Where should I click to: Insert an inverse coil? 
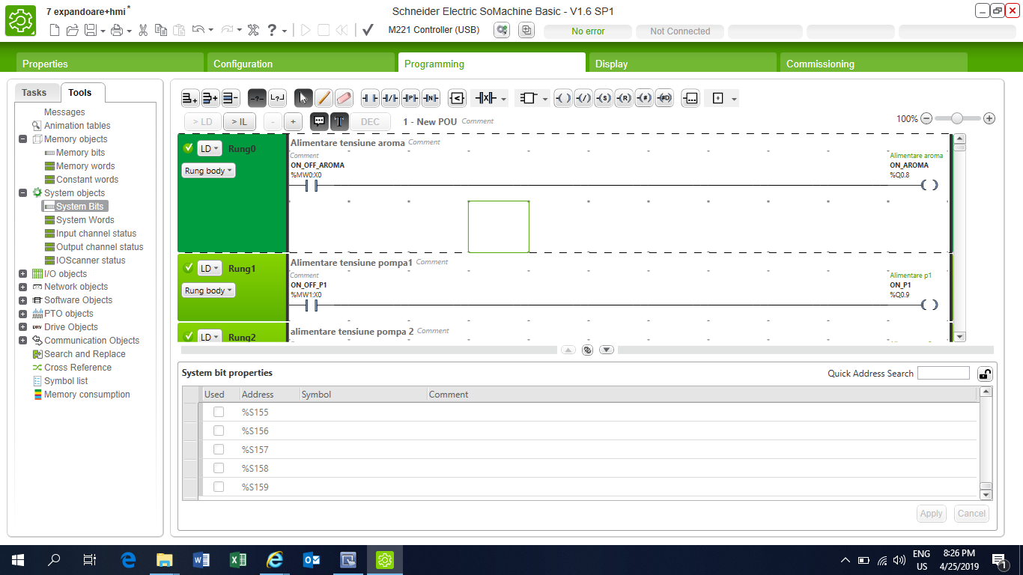click(x=583, y=98)
